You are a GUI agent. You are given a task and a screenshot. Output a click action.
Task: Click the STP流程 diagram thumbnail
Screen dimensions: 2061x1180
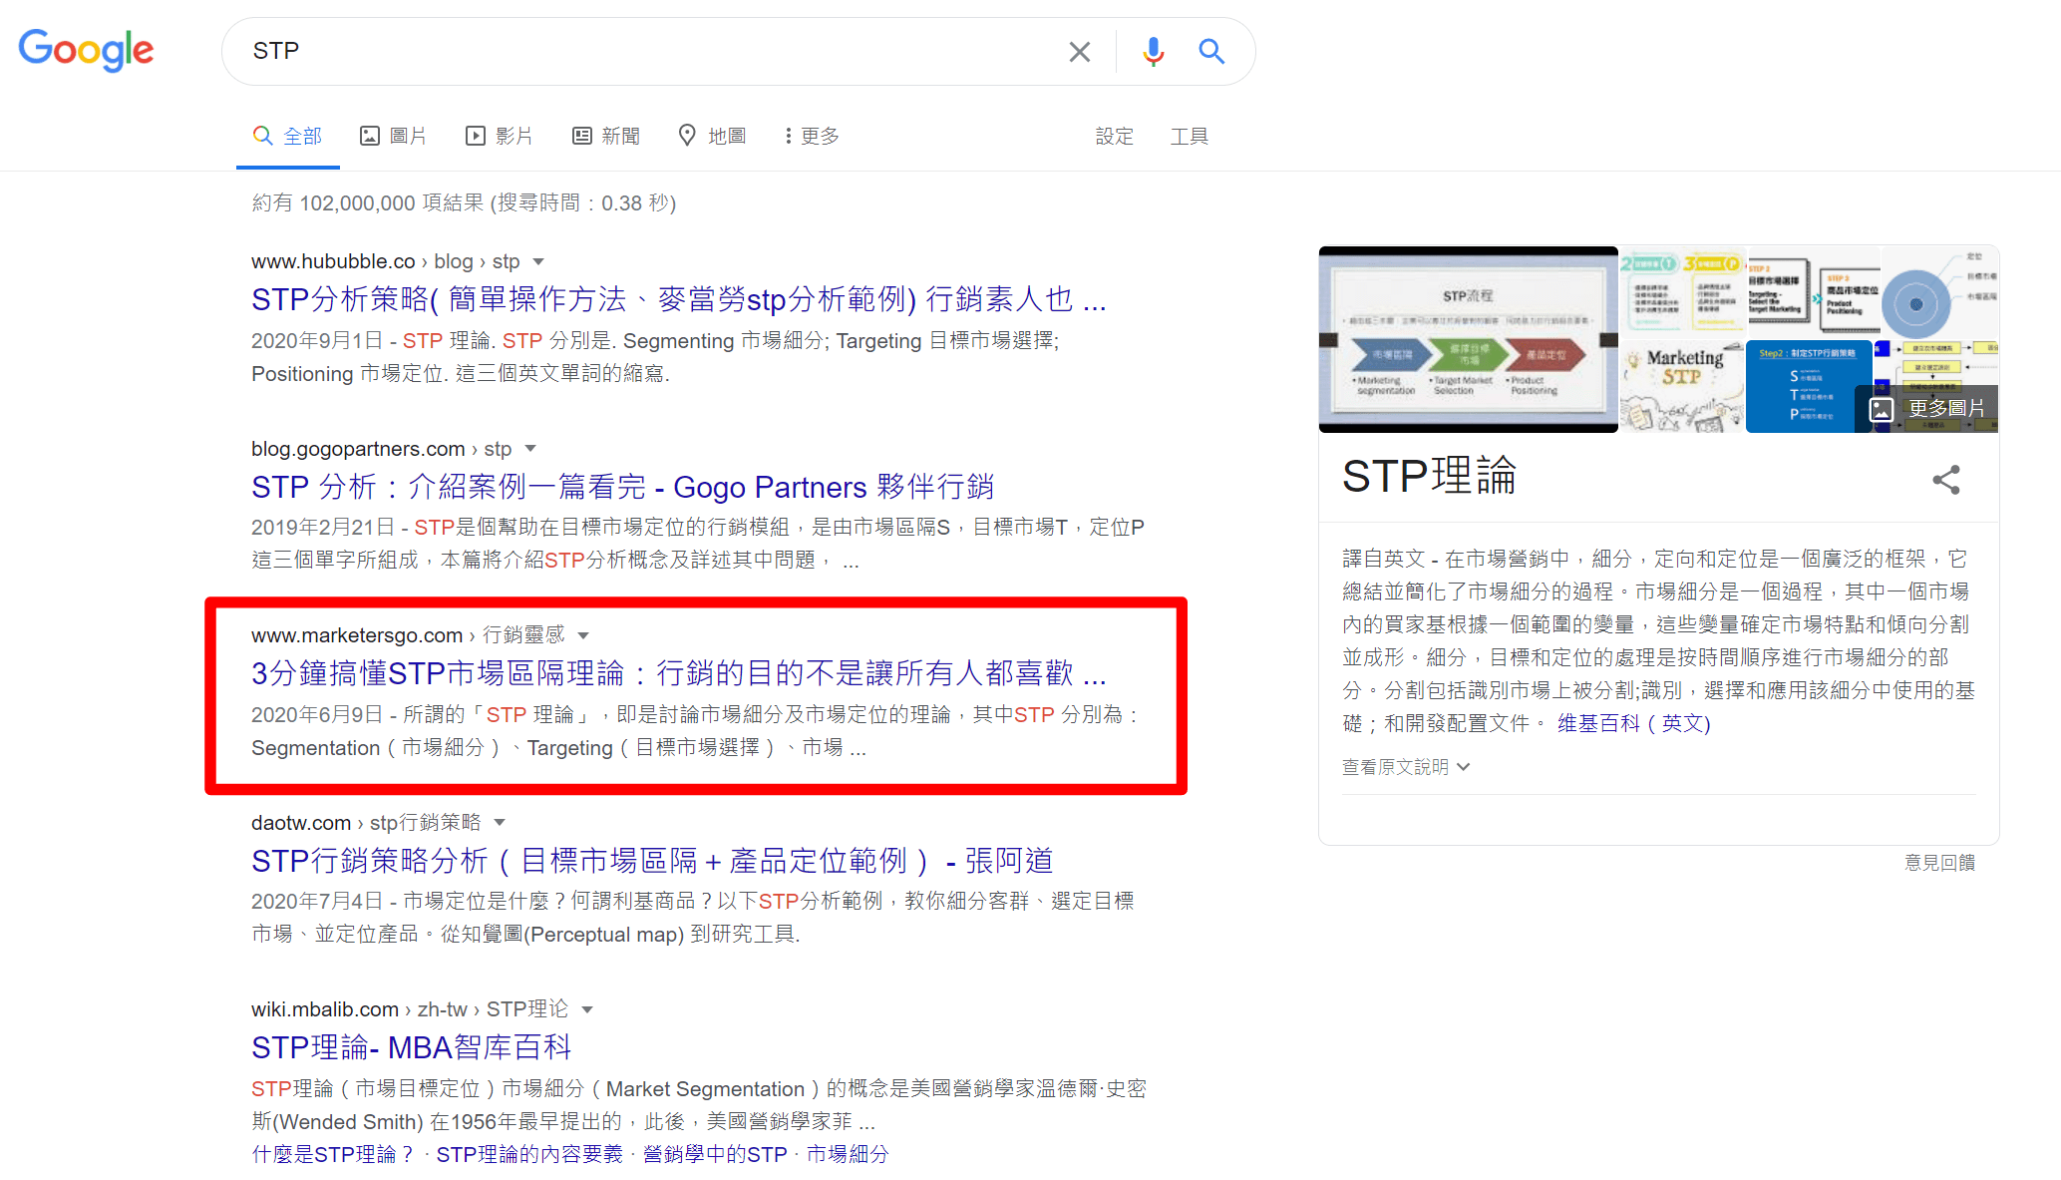click(x=1468, y=339)
